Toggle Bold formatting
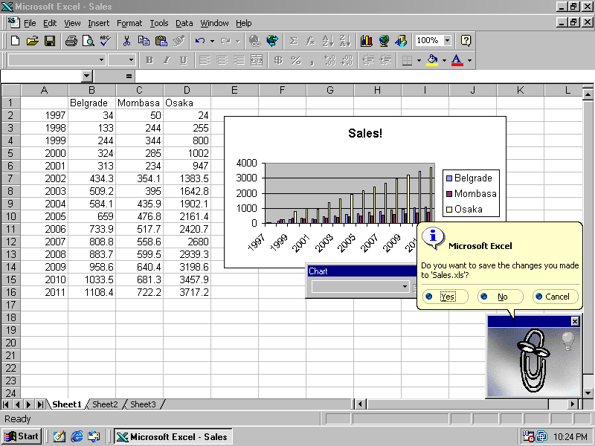The image size is (595, 446). point(149,60)
